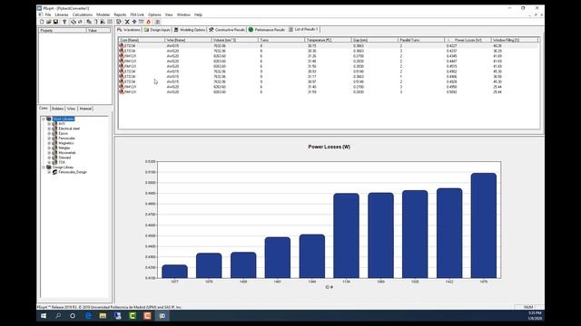Screen dimensions: 581x326
Task: Switch to the Constructive Results tab
Action: (x=227, y=30)
